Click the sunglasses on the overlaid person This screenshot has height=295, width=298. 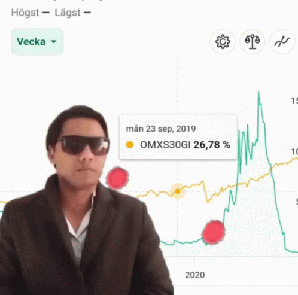[x=83, y=145]
